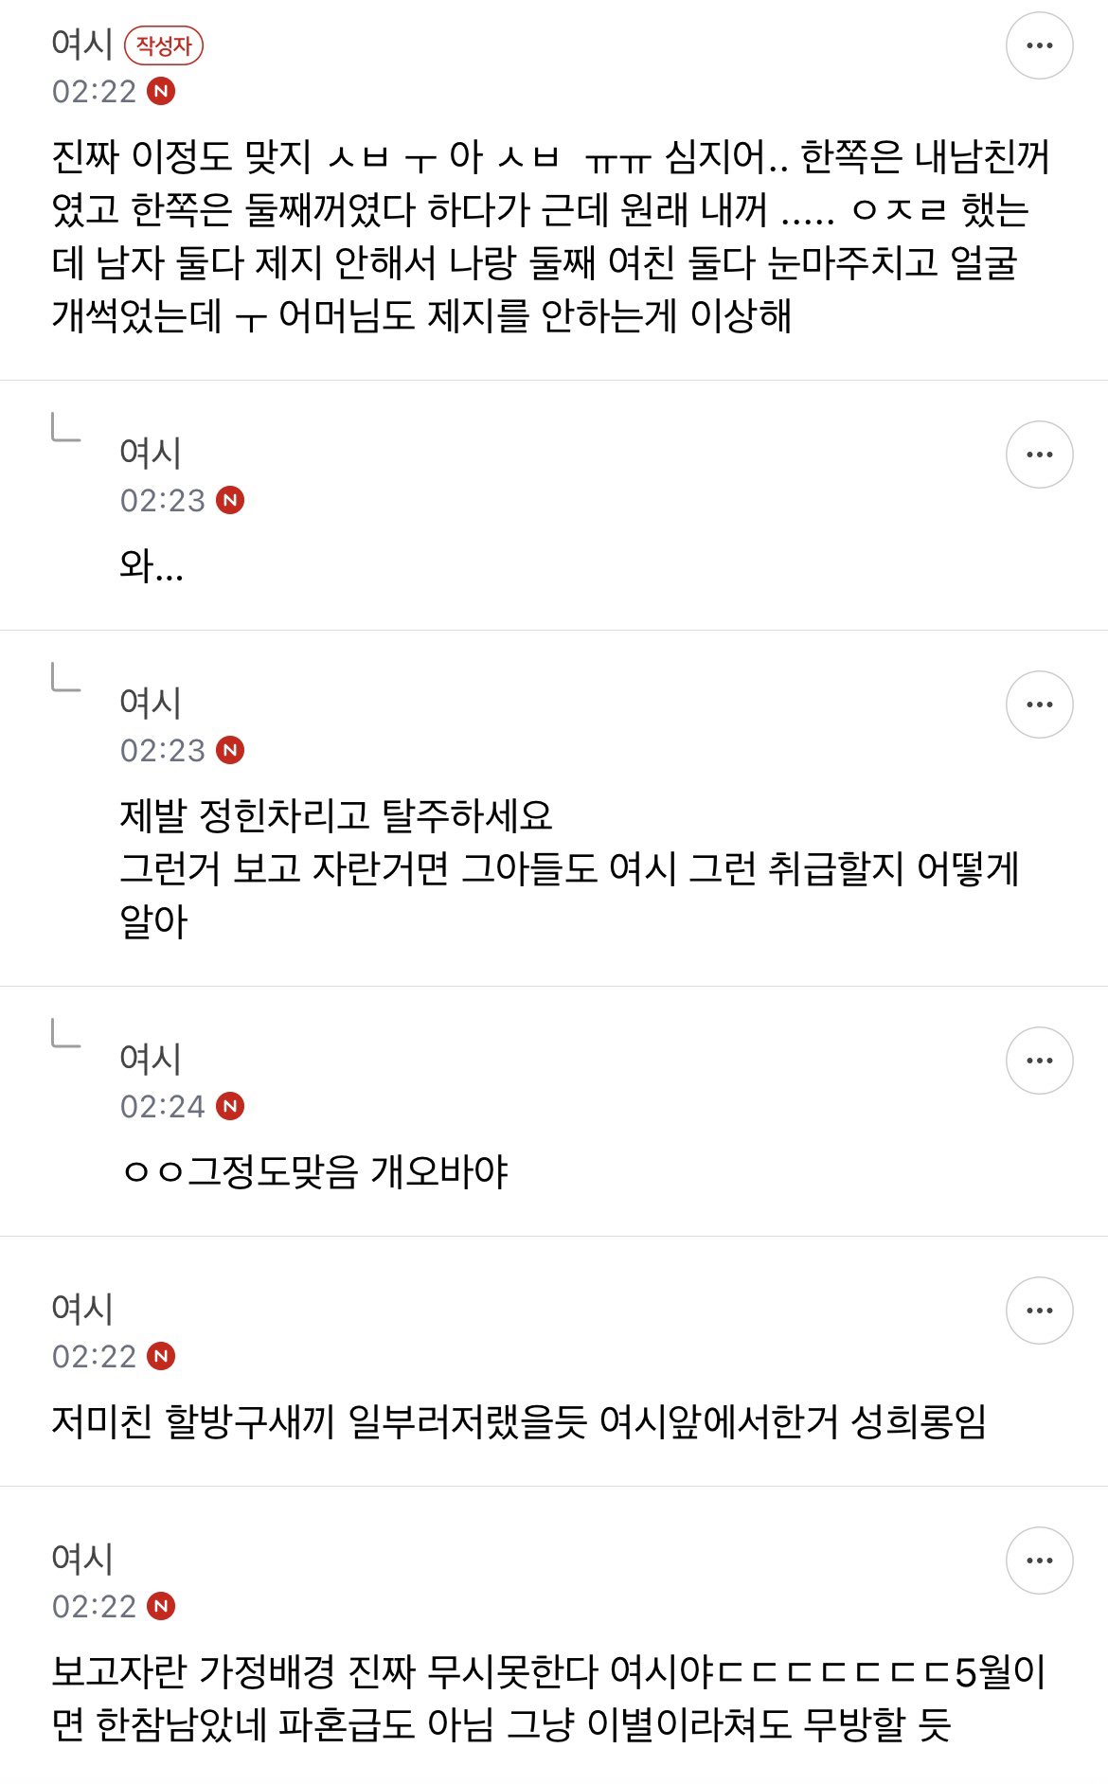Open more options for the 작성자 comment
The width and height of the screenshot is (1108, 1784).
pos(1039,45)
